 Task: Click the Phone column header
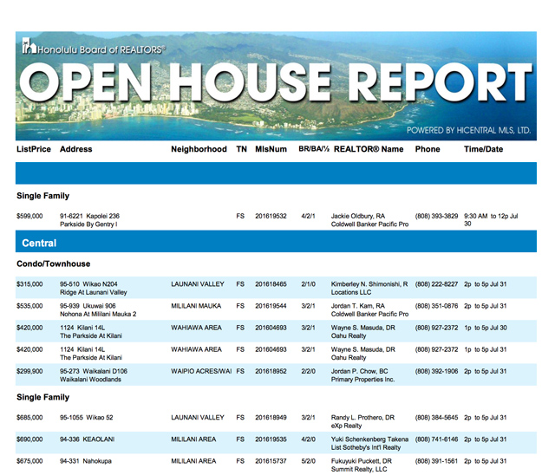(428, 149)
